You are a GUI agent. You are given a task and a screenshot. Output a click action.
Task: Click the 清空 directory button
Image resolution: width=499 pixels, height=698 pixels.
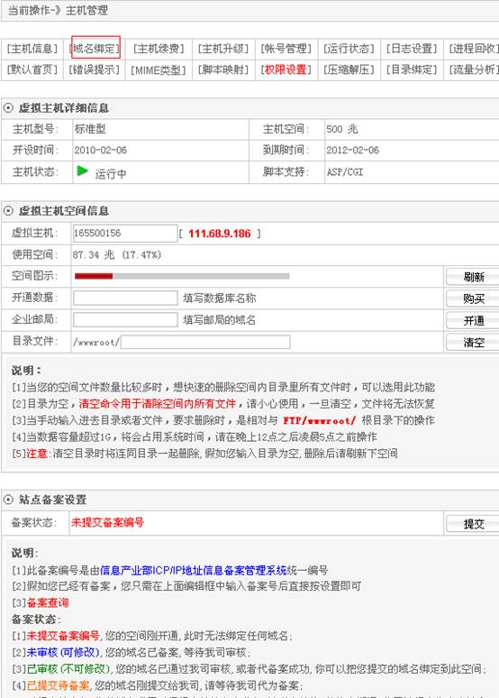(473, 343)
